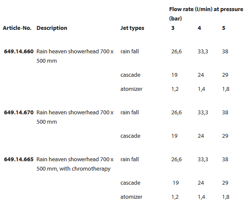Click the first row's 33,3 flow value
Viewport: 244px width, 206px height.
[x=203, y=52]
